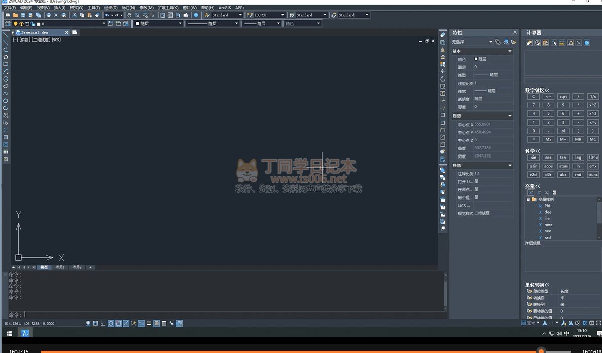Screen dimensions: 602x353
Task: Select the Pan hand tool
Action: (129, 15)
